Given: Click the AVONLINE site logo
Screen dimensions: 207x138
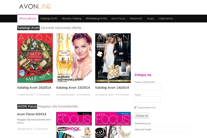Looking at the screenshot, I should [35, 6].
